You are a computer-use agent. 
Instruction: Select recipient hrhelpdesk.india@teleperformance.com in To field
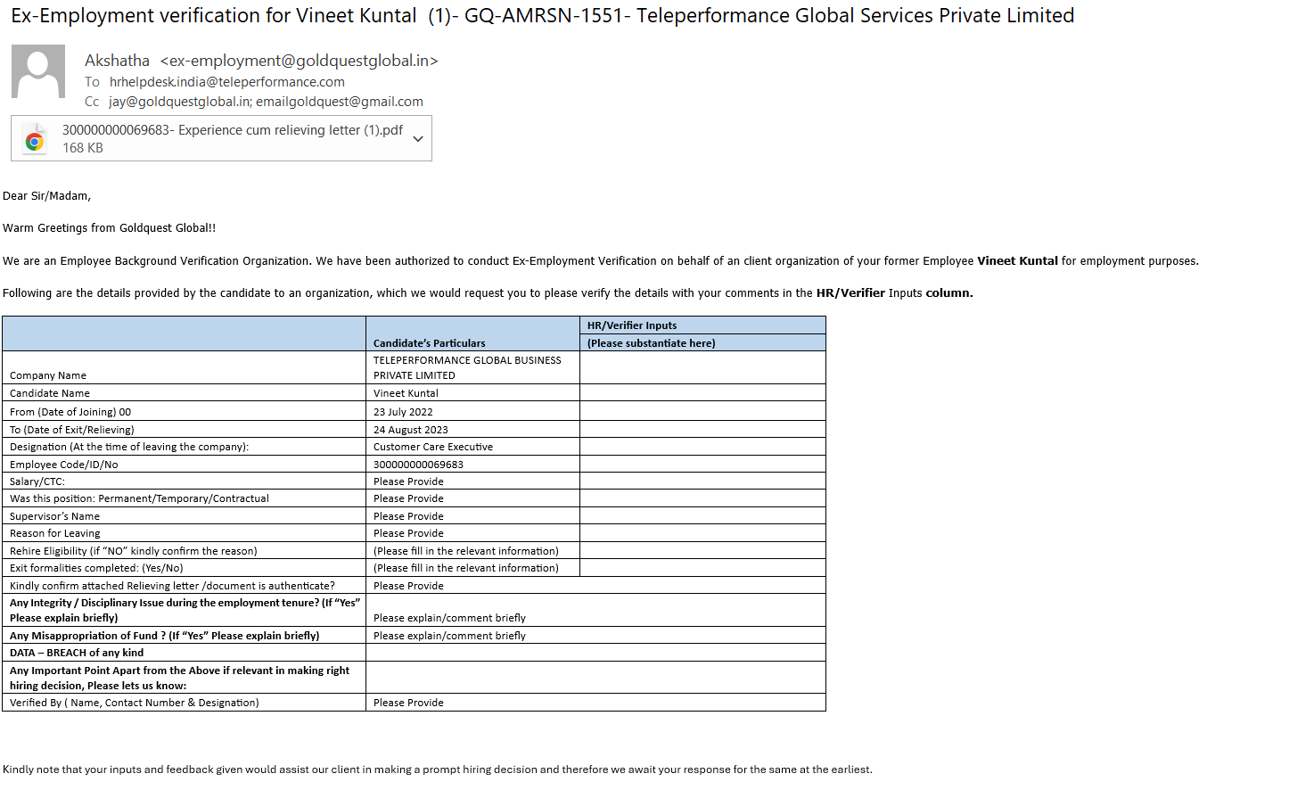point(226,82)
